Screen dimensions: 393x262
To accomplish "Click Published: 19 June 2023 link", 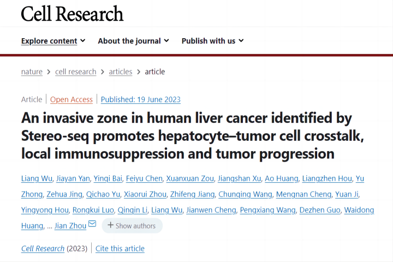I will pos(140,99).
